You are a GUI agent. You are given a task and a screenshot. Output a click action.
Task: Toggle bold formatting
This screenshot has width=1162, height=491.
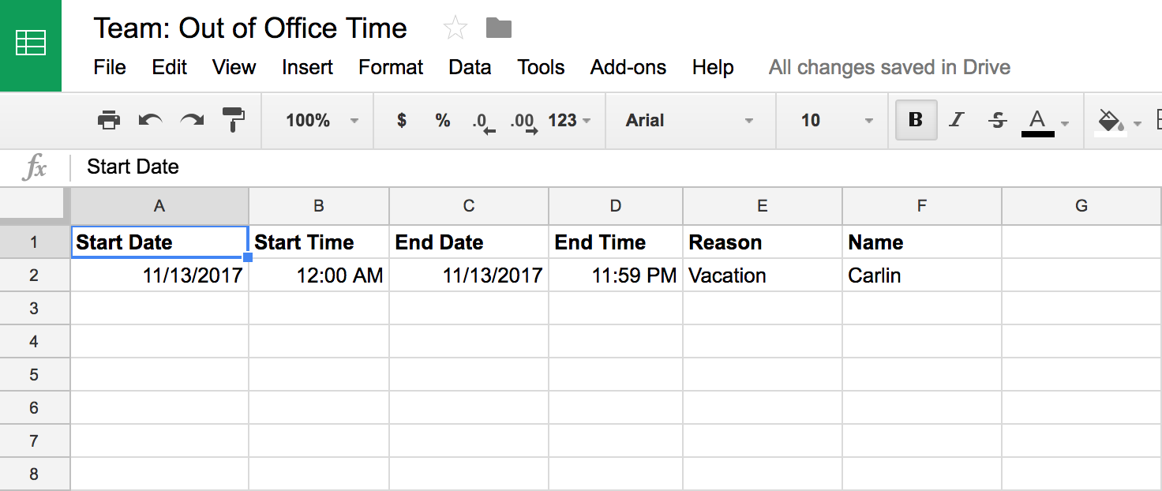(916, 120)
